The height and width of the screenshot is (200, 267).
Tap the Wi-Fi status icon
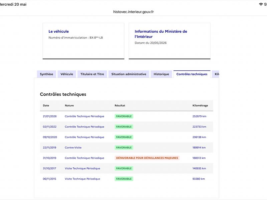click(261, 4)
